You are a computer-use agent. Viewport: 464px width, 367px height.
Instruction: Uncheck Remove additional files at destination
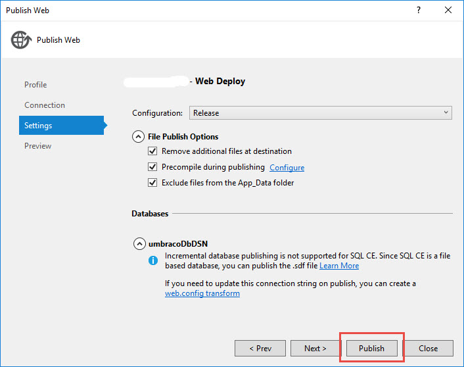click(x=152, y=151)
